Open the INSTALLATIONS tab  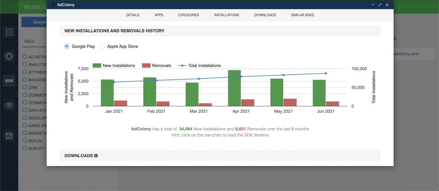(226, 15)
